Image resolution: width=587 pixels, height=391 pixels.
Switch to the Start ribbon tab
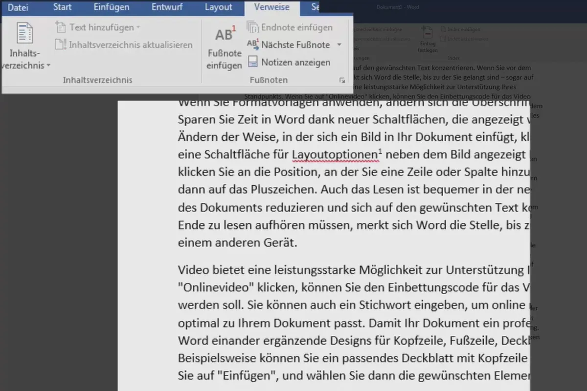click(x=62, y=7)
